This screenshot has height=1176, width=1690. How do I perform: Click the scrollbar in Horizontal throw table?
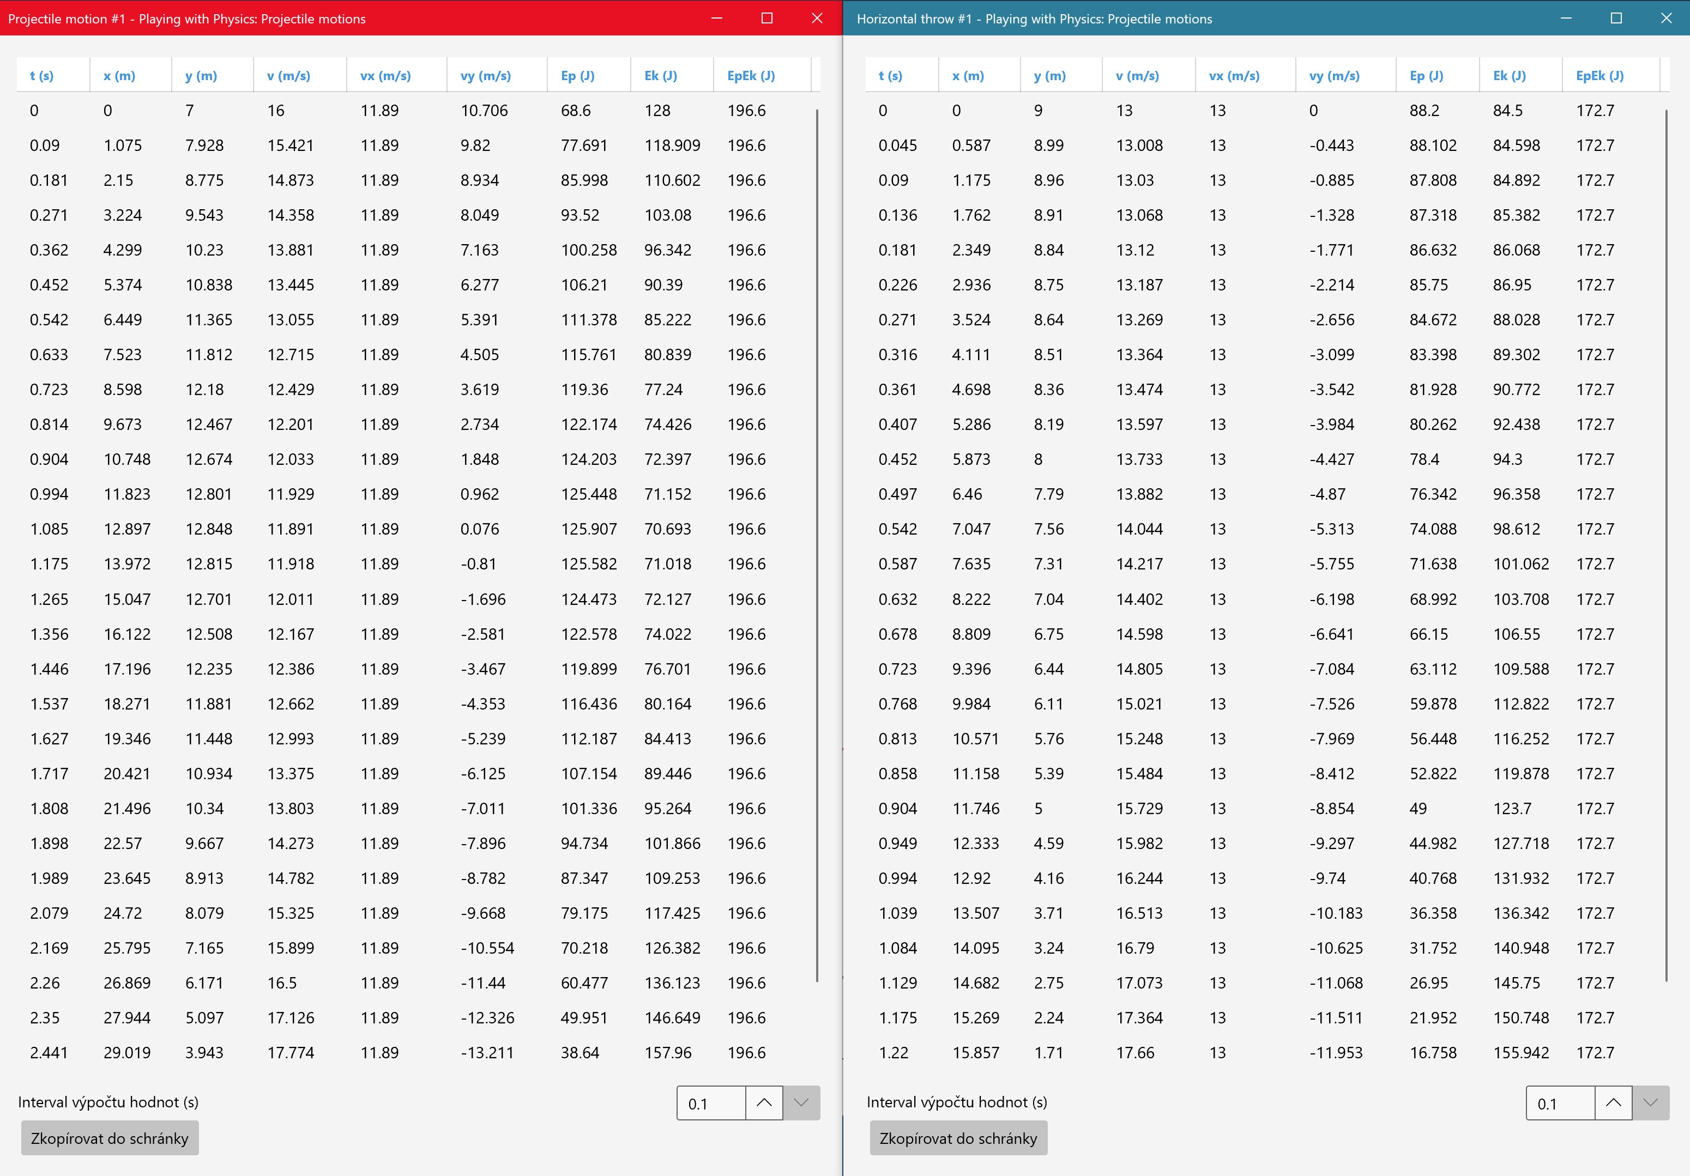[x=1665, y=544]
